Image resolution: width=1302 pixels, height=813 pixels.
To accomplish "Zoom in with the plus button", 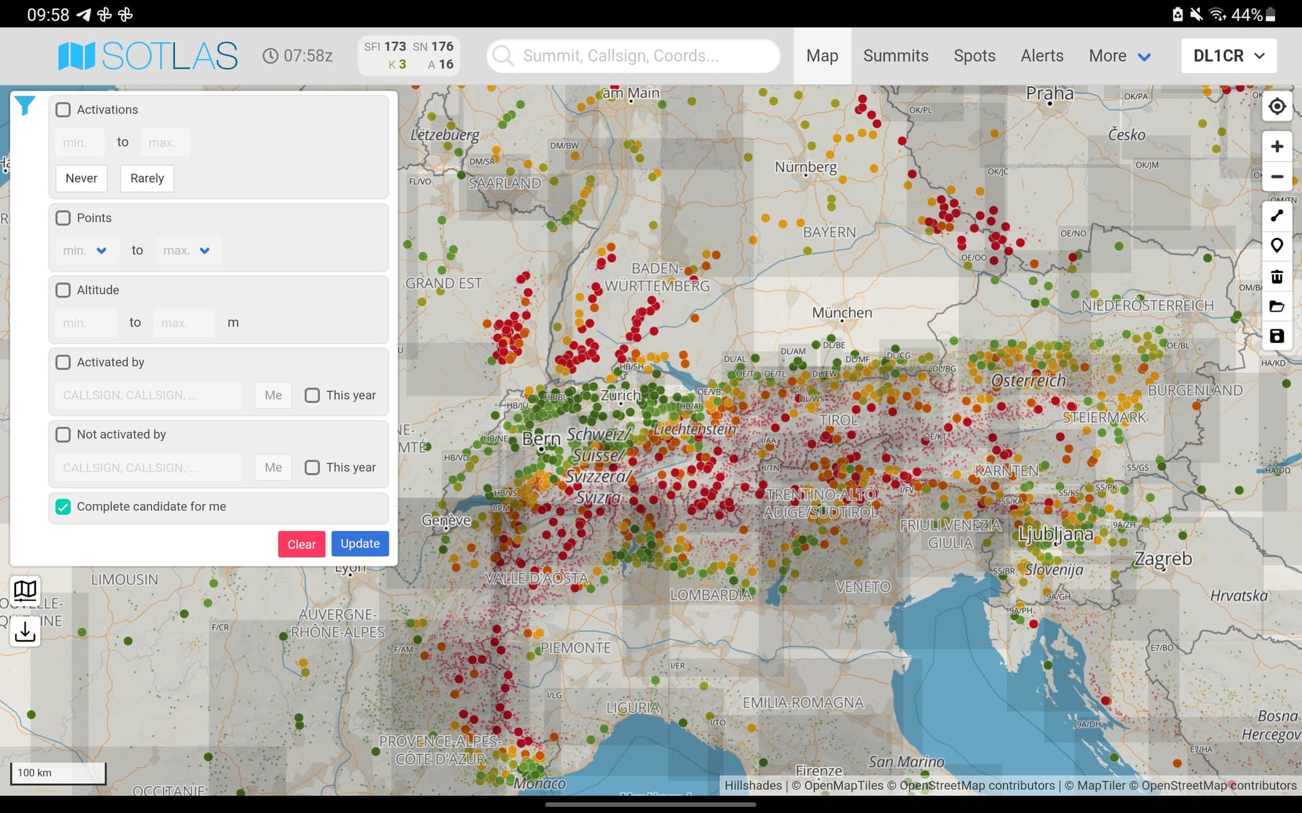I will [1277, 146].
